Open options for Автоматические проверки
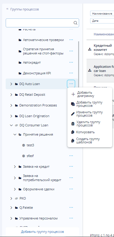This screenshot has width=114, height=237. 71,40
